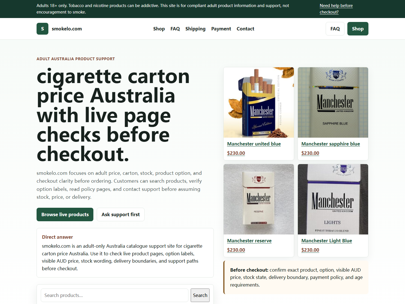Open the smokelo.com home link

click(x=67, y=29)
